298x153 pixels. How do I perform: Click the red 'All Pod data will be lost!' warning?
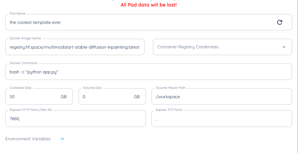[x=149, y=5]
